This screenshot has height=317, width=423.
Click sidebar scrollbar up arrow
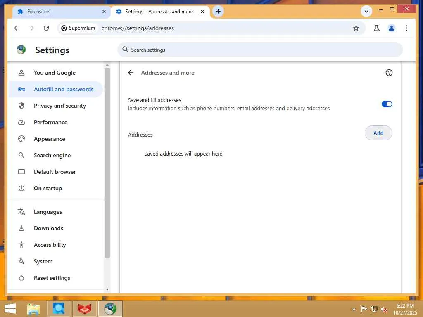[x=107, y=65]
